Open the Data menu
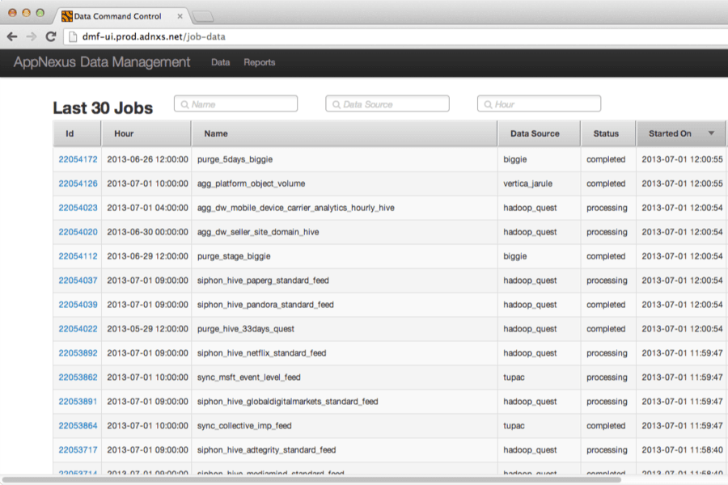The height and width of the screenshot is (485, 728). [220, 62]
